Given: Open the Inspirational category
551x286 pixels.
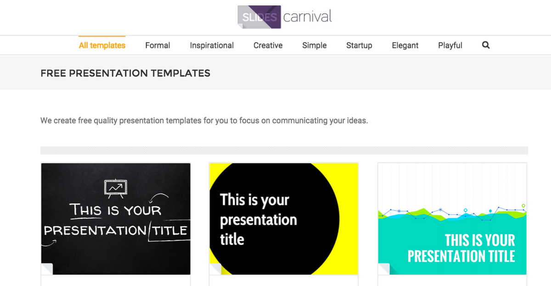Looking at the screenshot, I should pyautogui.click(x=212, y=45).
